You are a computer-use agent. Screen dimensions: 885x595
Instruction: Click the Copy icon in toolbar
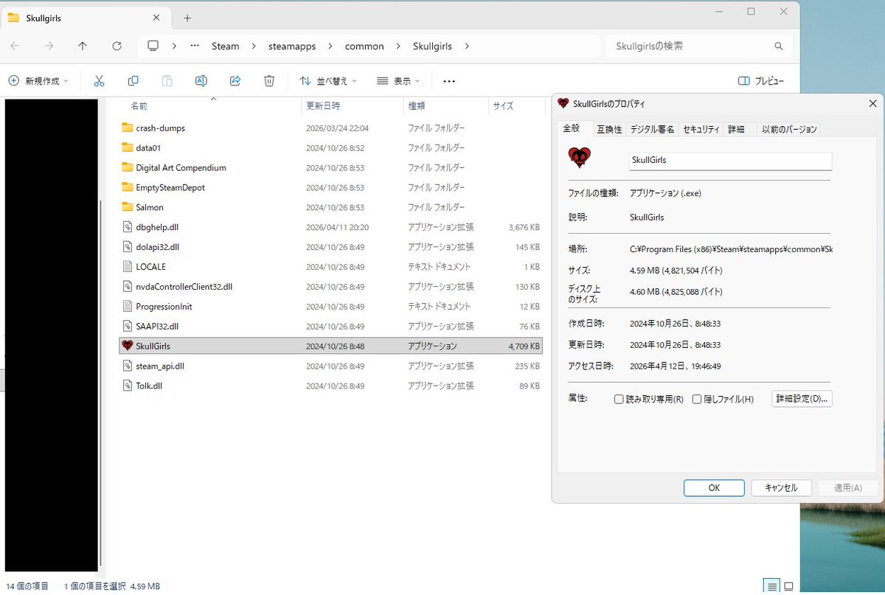pos(133,81)
